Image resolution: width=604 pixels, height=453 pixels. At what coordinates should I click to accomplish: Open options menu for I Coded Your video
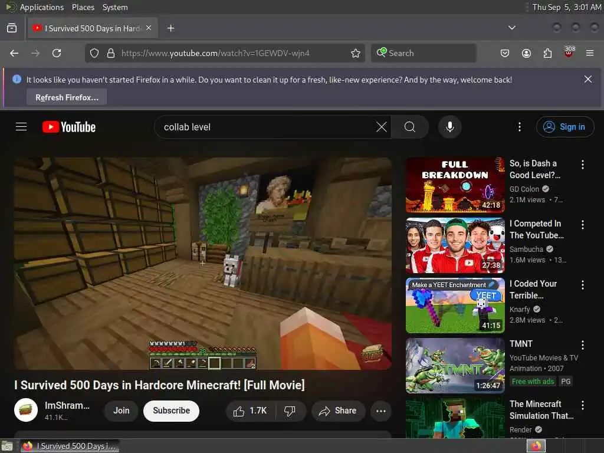[582, 285]
